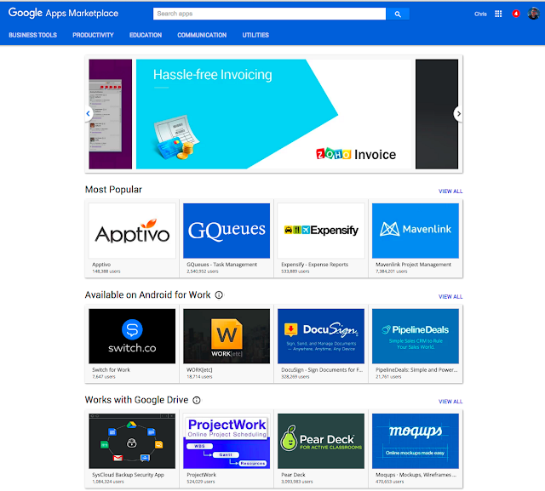This screenshot has height=491, width=545.
Task: Click View All for Works with Google Drive
Action: tap(450, 402)
